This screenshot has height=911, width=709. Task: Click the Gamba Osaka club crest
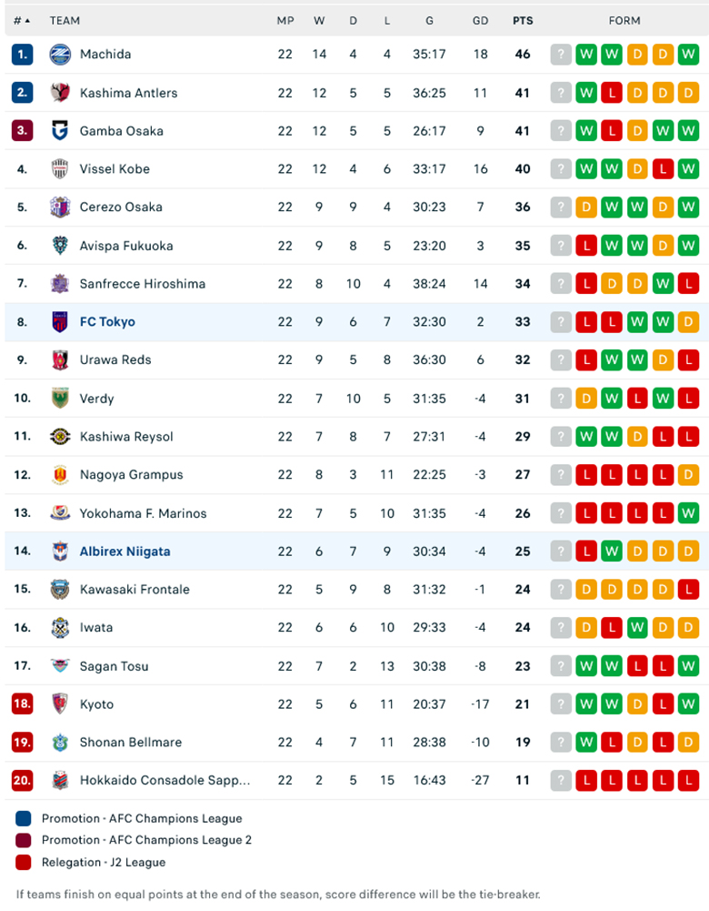(x=60, y=131)
